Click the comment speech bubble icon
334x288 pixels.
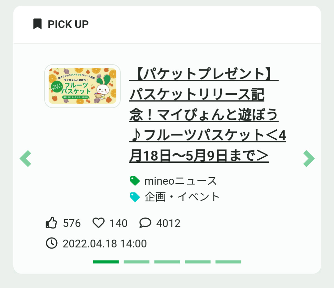click(x=145, y=223)
